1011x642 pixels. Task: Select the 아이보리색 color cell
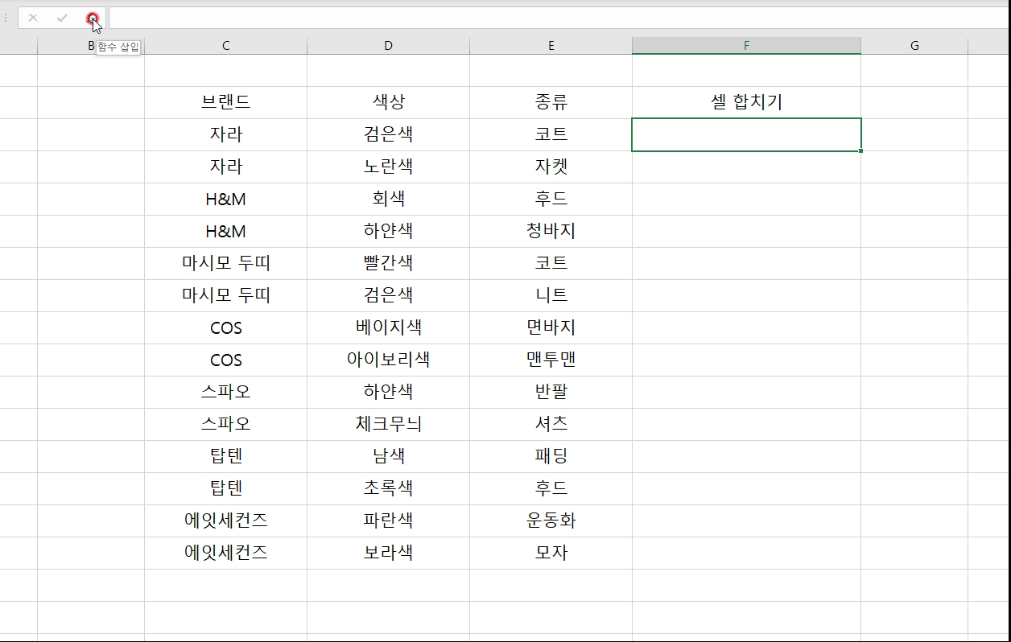tap(389, 360)
